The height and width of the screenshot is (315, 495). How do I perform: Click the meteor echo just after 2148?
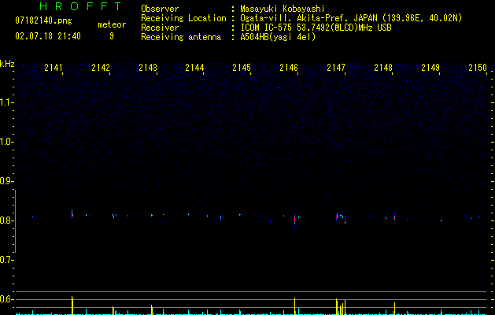coord(394,217)
